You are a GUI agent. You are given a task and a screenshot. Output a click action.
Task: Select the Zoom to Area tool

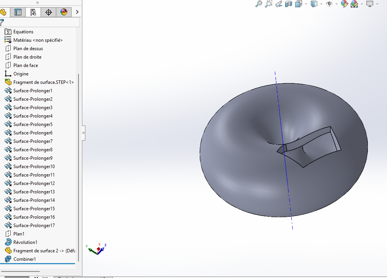269,4
